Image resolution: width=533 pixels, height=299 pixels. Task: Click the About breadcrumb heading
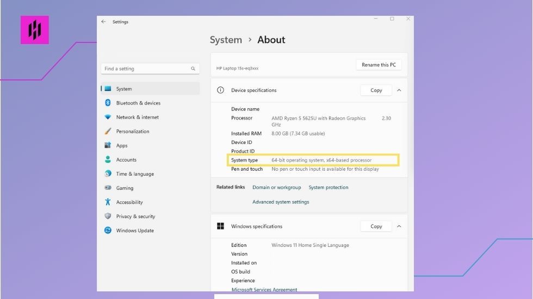point(271,40)
